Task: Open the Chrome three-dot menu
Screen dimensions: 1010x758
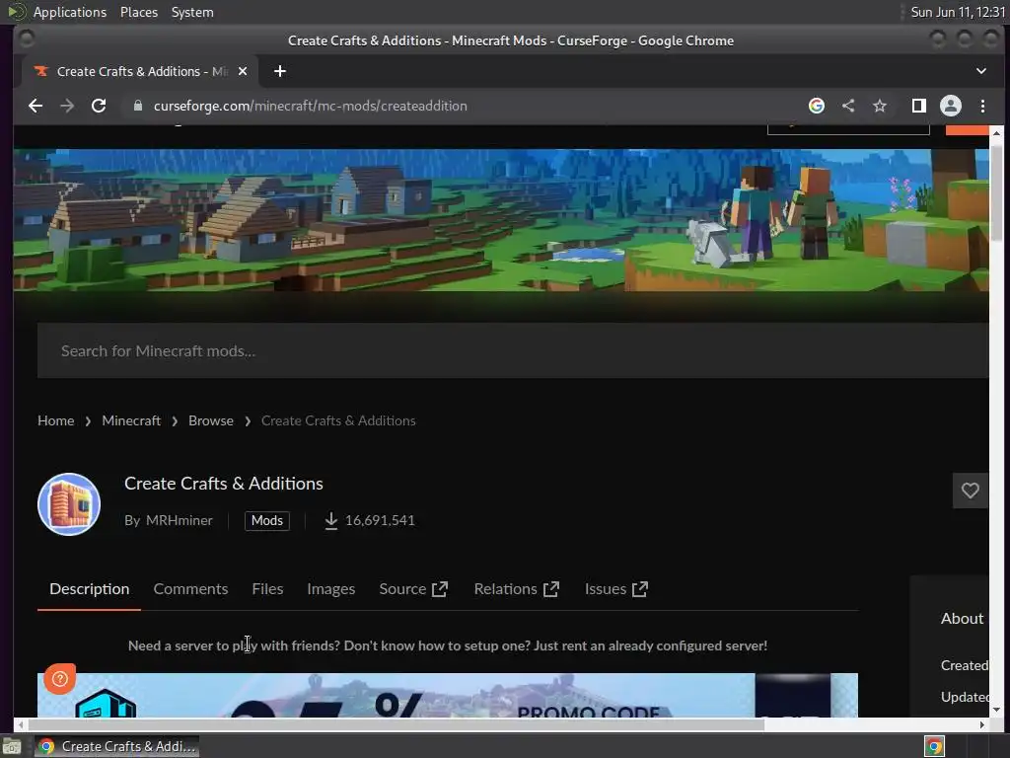Action: (982, 106)
